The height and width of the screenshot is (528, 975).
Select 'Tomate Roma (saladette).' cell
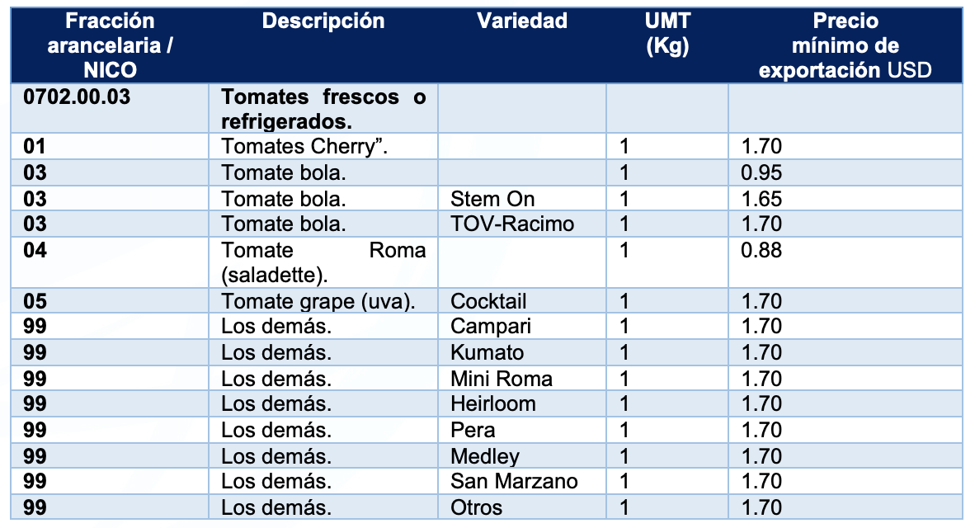point(323,262)
